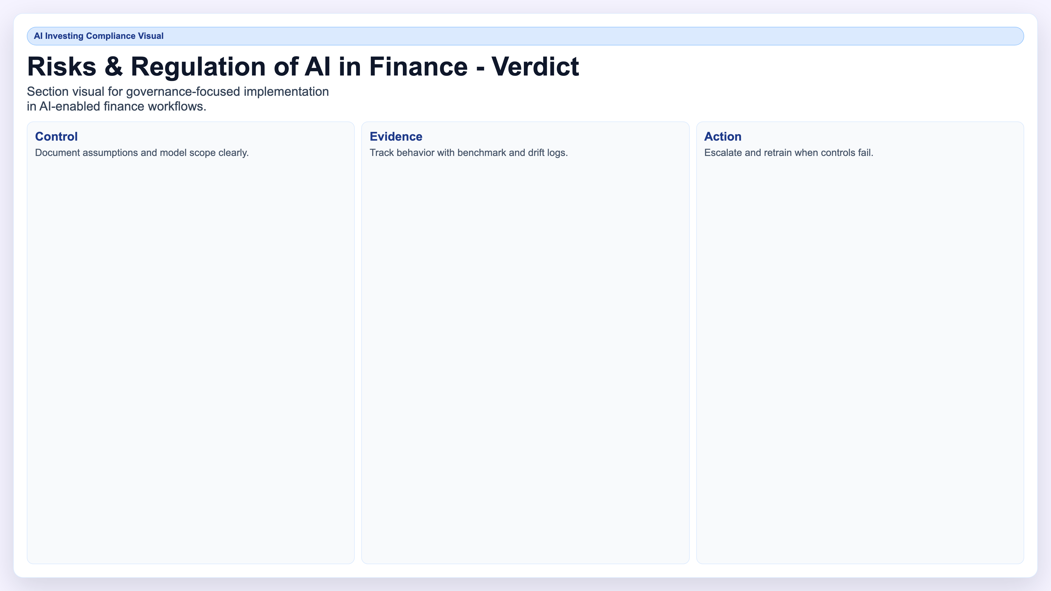Click the word "Risks" in the title

tap(62, 66)
